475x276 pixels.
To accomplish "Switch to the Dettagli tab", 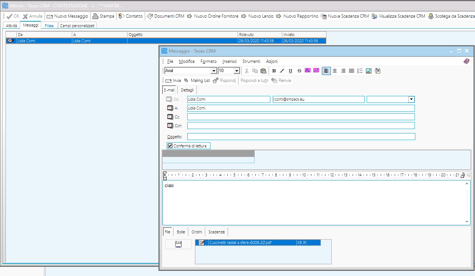I will [187, 90].
